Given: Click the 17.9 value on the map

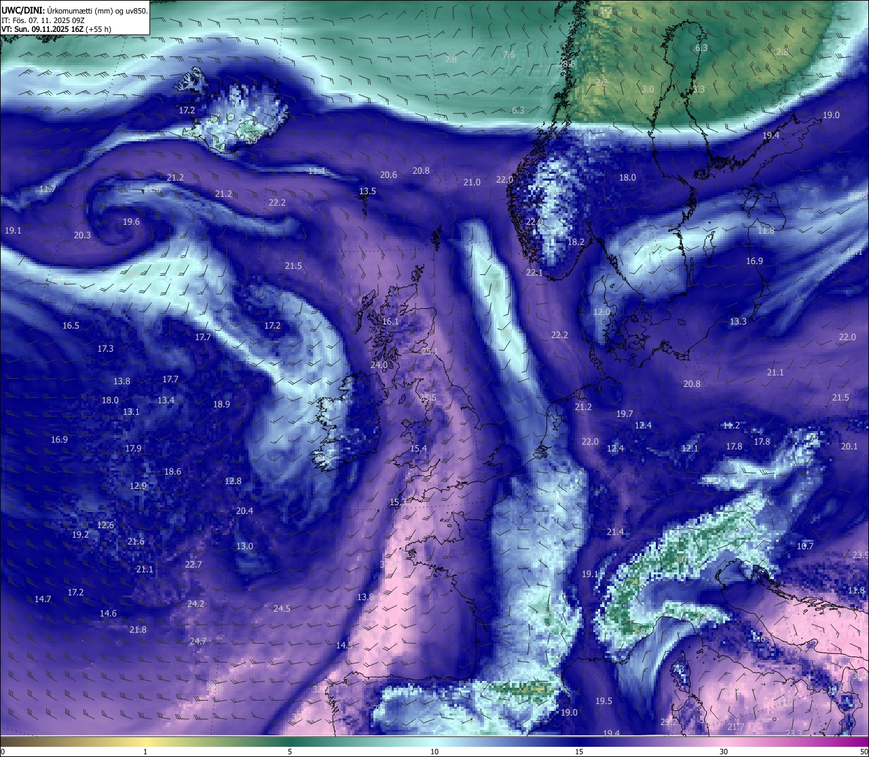Looking at the screenshot, I should coord(133,449).
